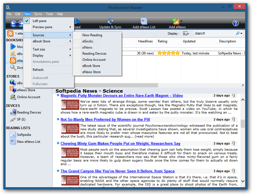The image size is (253, 195).
Task: Open the Go to menu
Action: (x=38, y=14)
